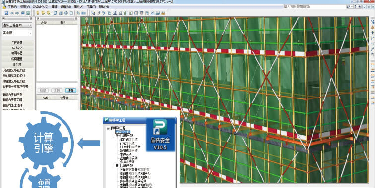Screen dimensions: 375x195
Task: Collapse the 脚手架工程 root tree node
Action: (x=108, y=128)
